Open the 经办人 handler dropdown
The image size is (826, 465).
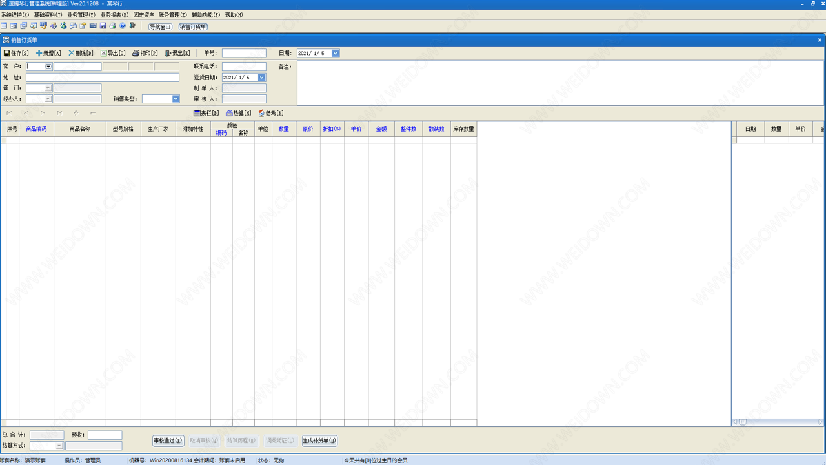[48, 99]
